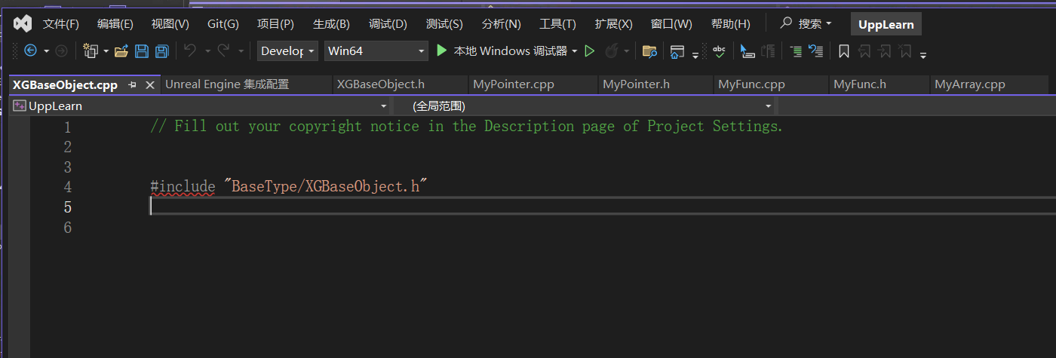Open the 文件(F) menu
1056x358 pixels.
click(61, 24)
